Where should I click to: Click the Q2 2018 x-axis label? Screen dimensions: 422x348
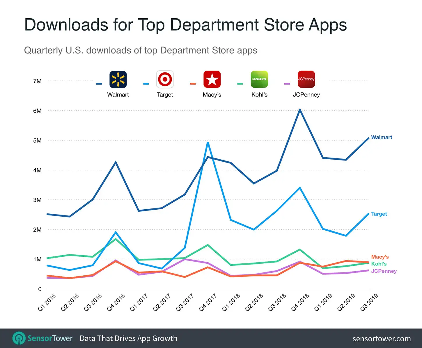pos(254,302)
